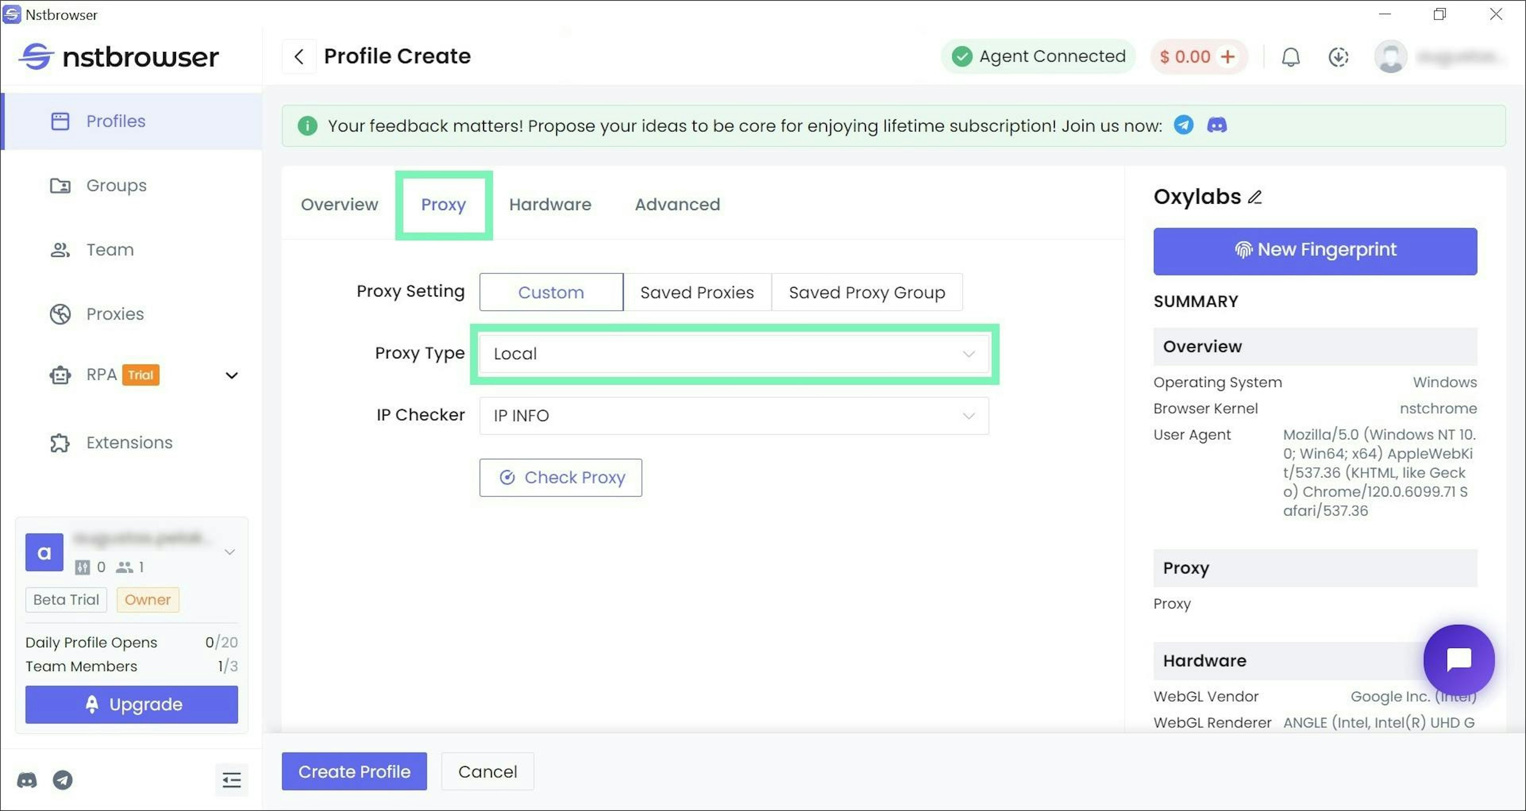Click the Owner badge
This screenshot has width=1526, height=811.
pyautogui.click(x=147, y=600)
